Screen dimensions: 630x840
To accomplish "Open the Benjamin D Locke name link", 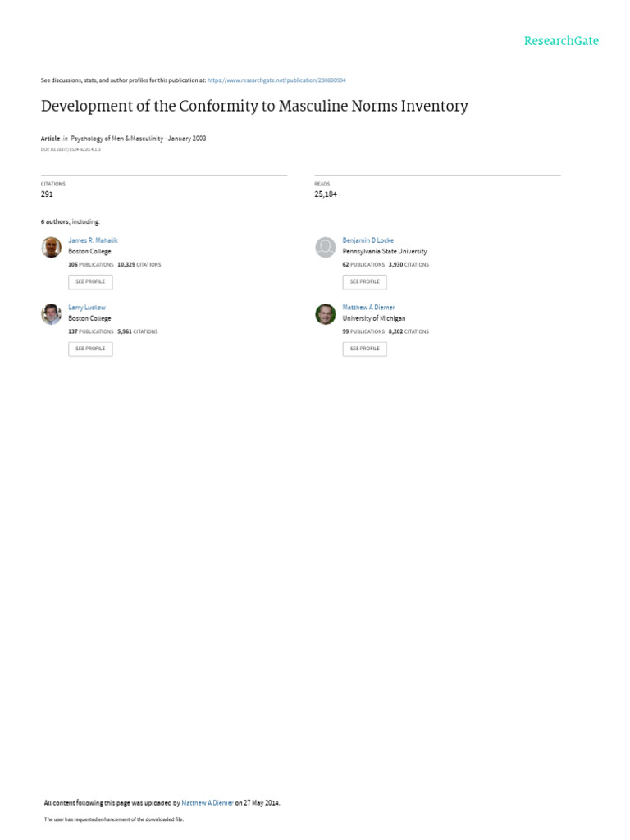I will pos(367,240).
